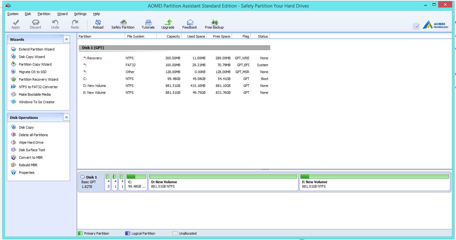Reload the disk information
Screen dimensions: 456x240
point(98,24)
